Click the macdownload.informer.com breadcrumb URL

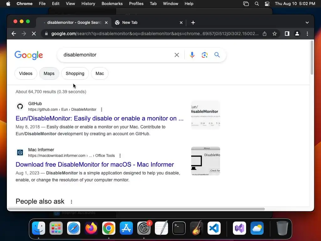click(71, 156)
